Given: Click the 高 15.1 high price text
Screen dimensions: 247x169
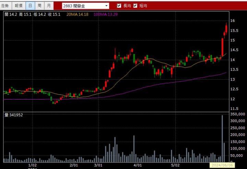Looking at the screenshot, I should pos(25,14).
